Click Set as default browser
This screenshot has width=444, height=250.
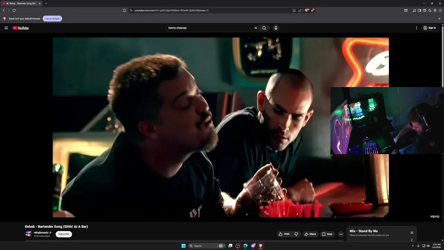coord(52,18)
